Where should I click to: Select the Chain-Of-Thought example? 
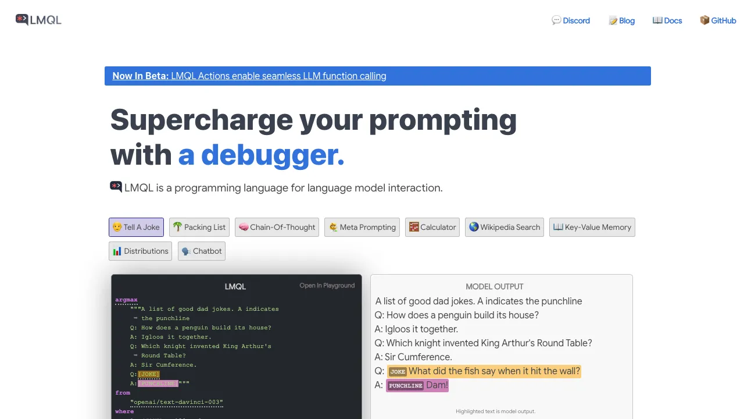(x=277, y=227)
